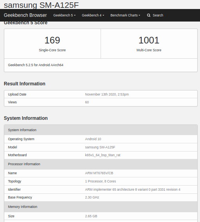The height and width of the screenshot is (222, 200).
Task: Click the memory size value 2.65 GB
Action: [91, 216]
